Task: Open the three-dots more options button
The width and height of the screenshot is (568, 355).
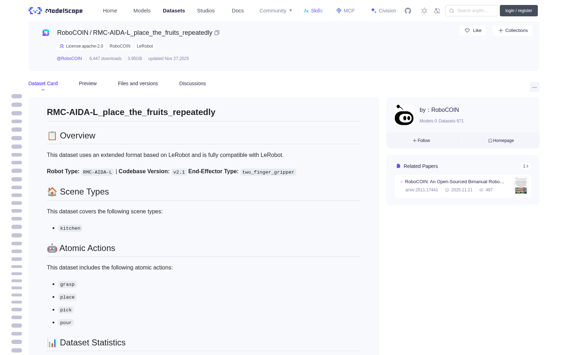Action: [x=534, y=87]
